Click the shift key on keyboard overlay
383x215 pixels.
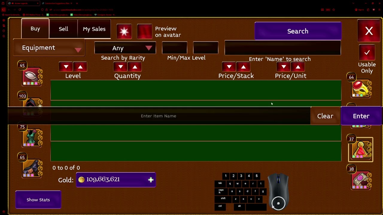pyautogui.click(x=223, y=199)
